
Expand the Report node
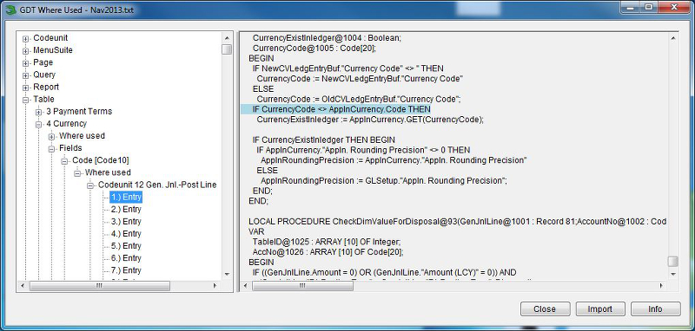pyautogui.click(x=25, y=88)
